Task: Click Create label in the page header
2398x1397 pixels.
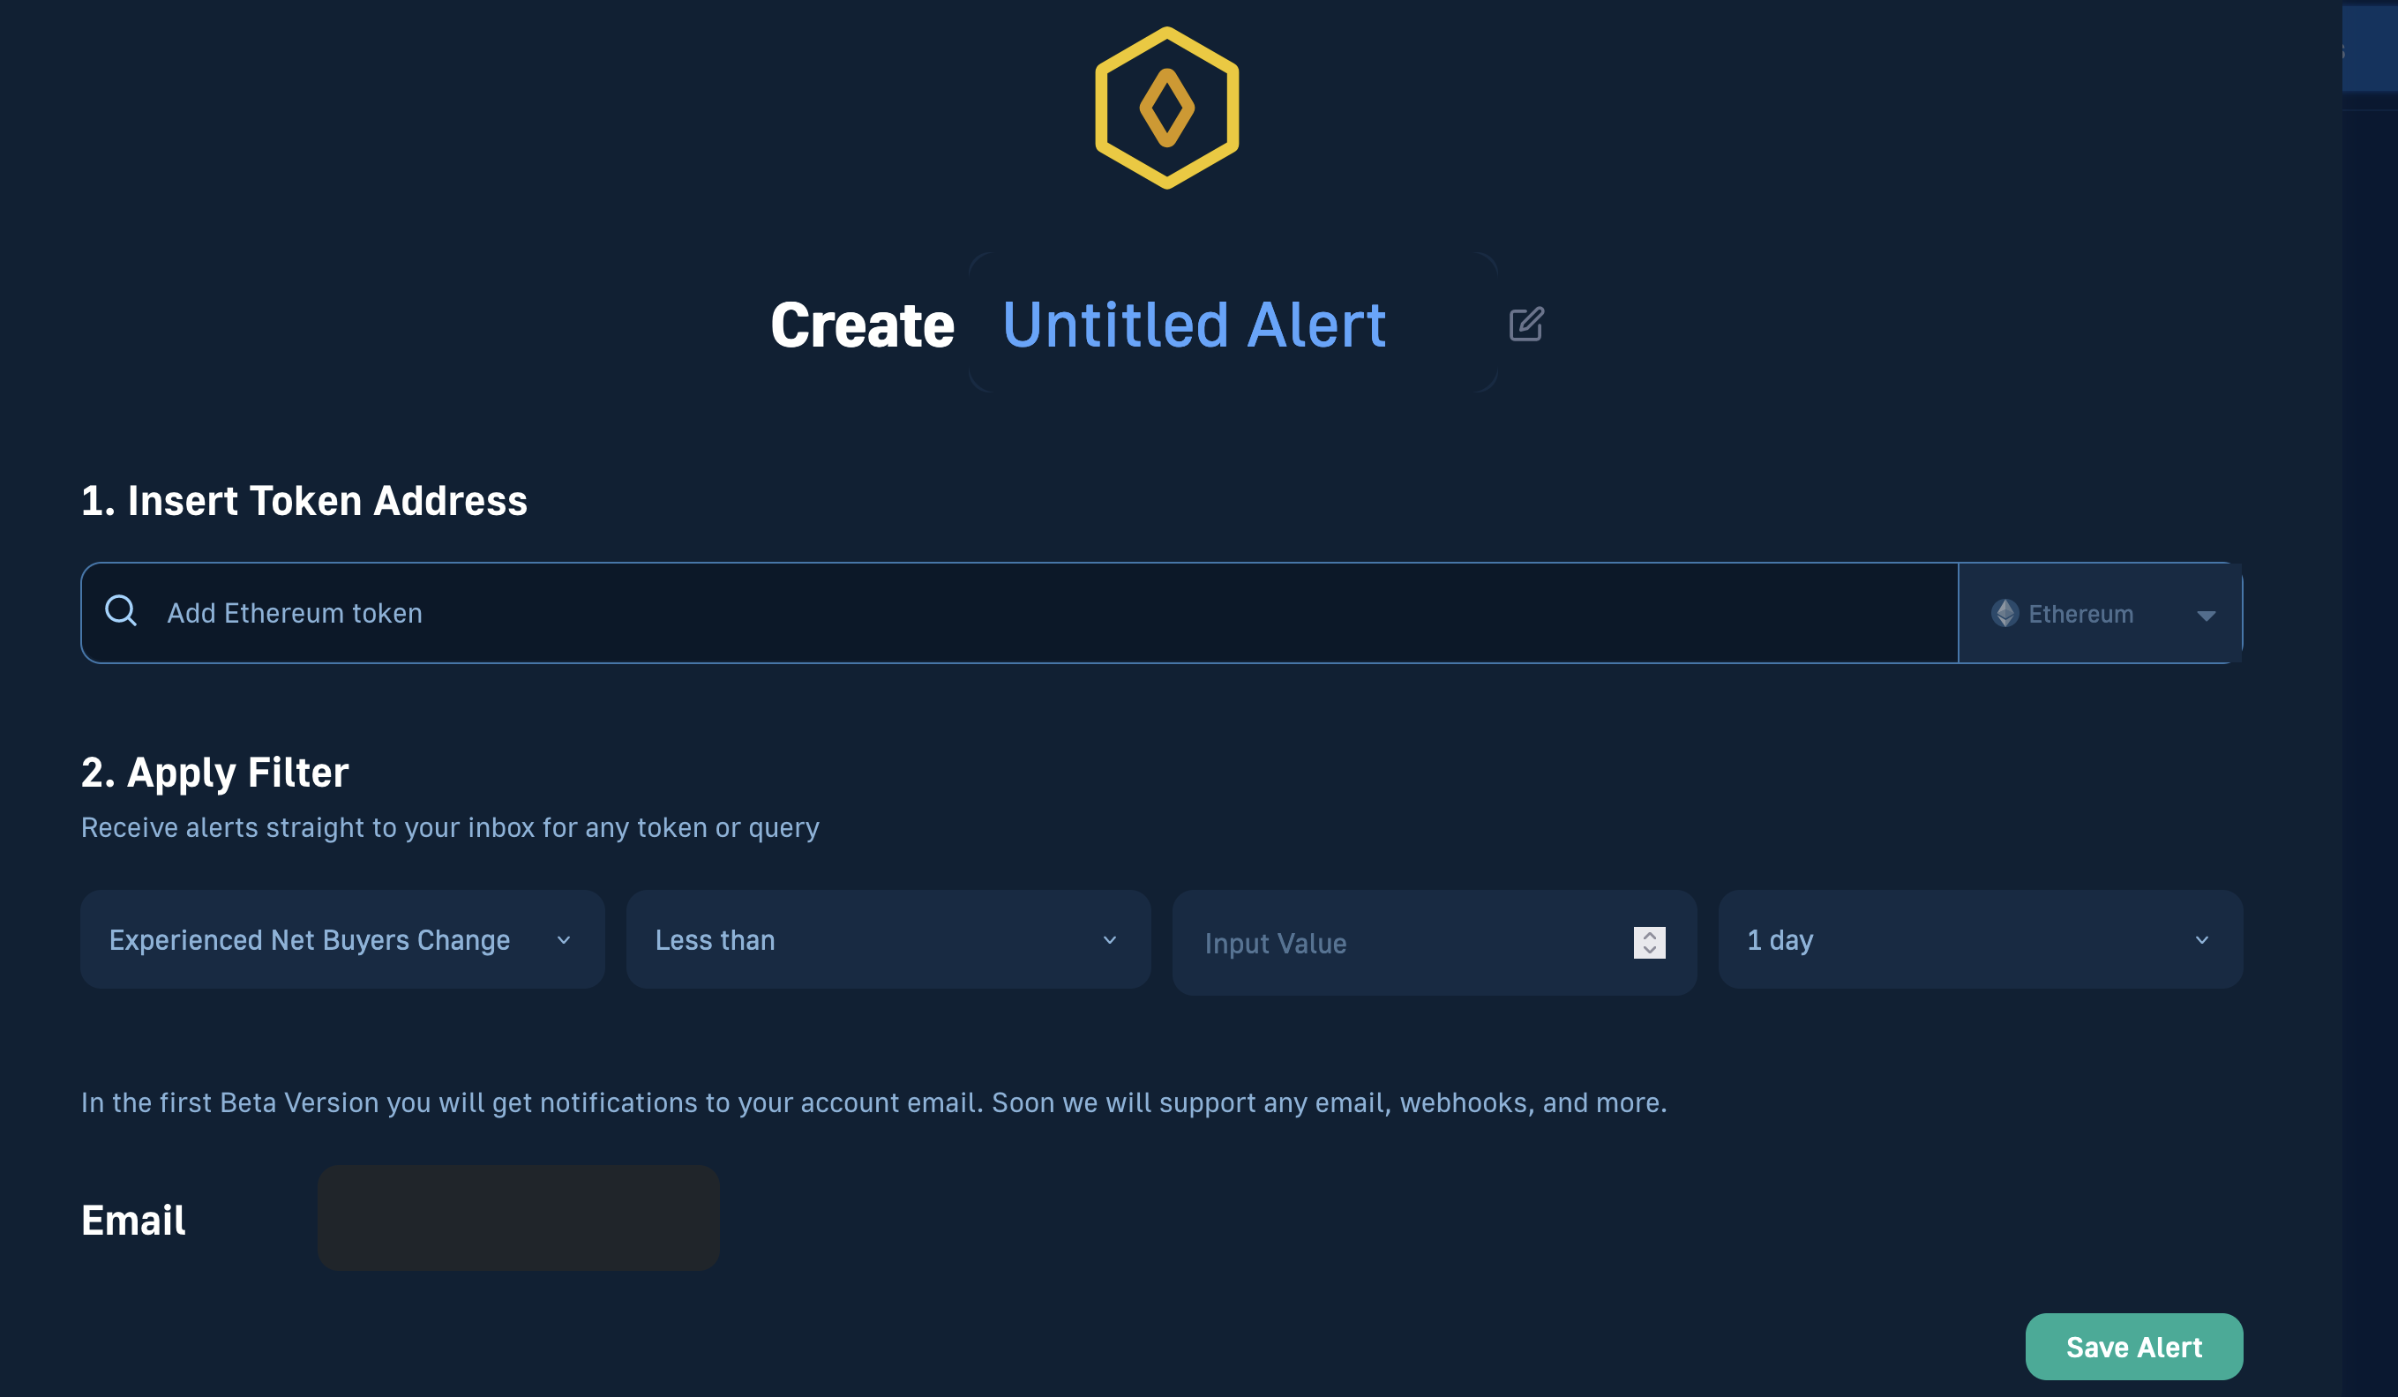Action: [863, 325]
